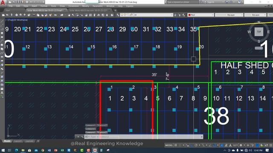Toggle snap mode in status bar

[x=180, y=145]
